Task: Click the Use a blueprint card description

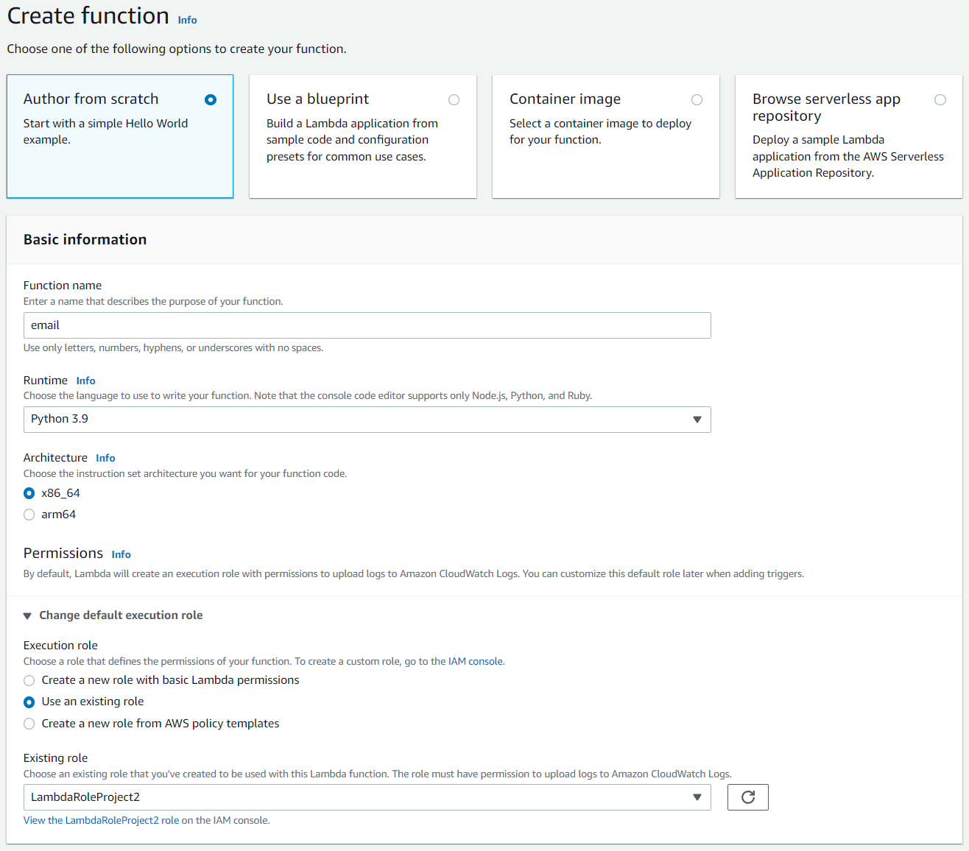Action: coord(352,140)
